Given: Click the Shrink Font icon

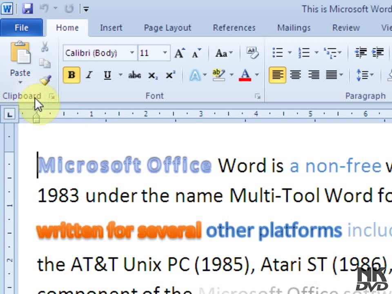Looking at the screenshot, I should 196,53.
